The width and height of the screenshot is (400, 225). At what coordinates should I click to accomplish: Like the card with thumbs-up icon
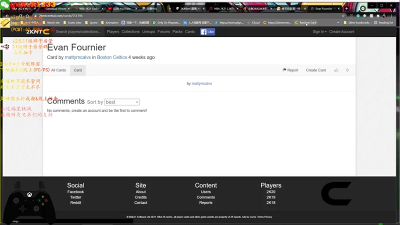point(336,70)
